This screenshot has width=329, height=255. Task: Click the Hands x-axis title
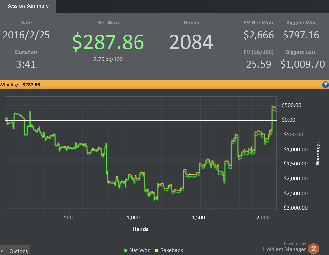140,229
